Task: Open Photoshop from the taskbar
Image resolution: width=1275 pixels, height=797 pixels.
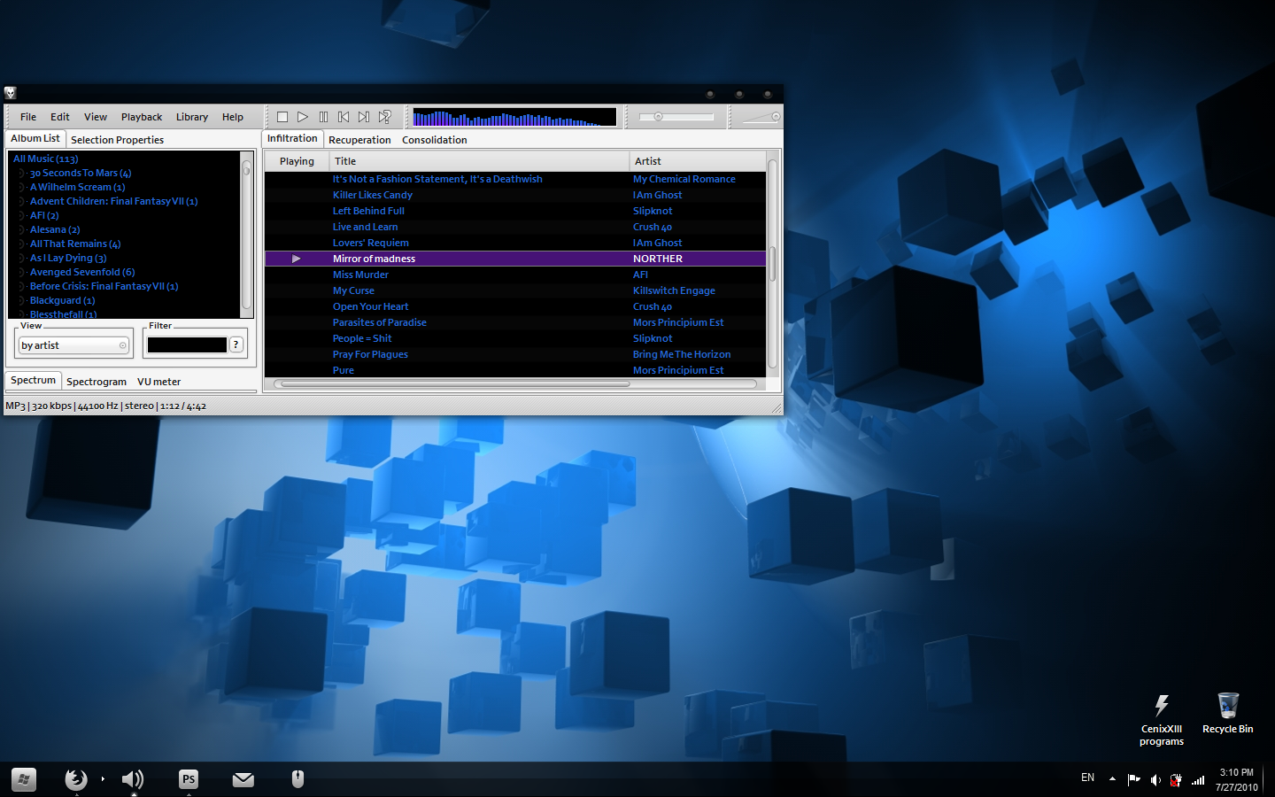Action: coord(189,779)
